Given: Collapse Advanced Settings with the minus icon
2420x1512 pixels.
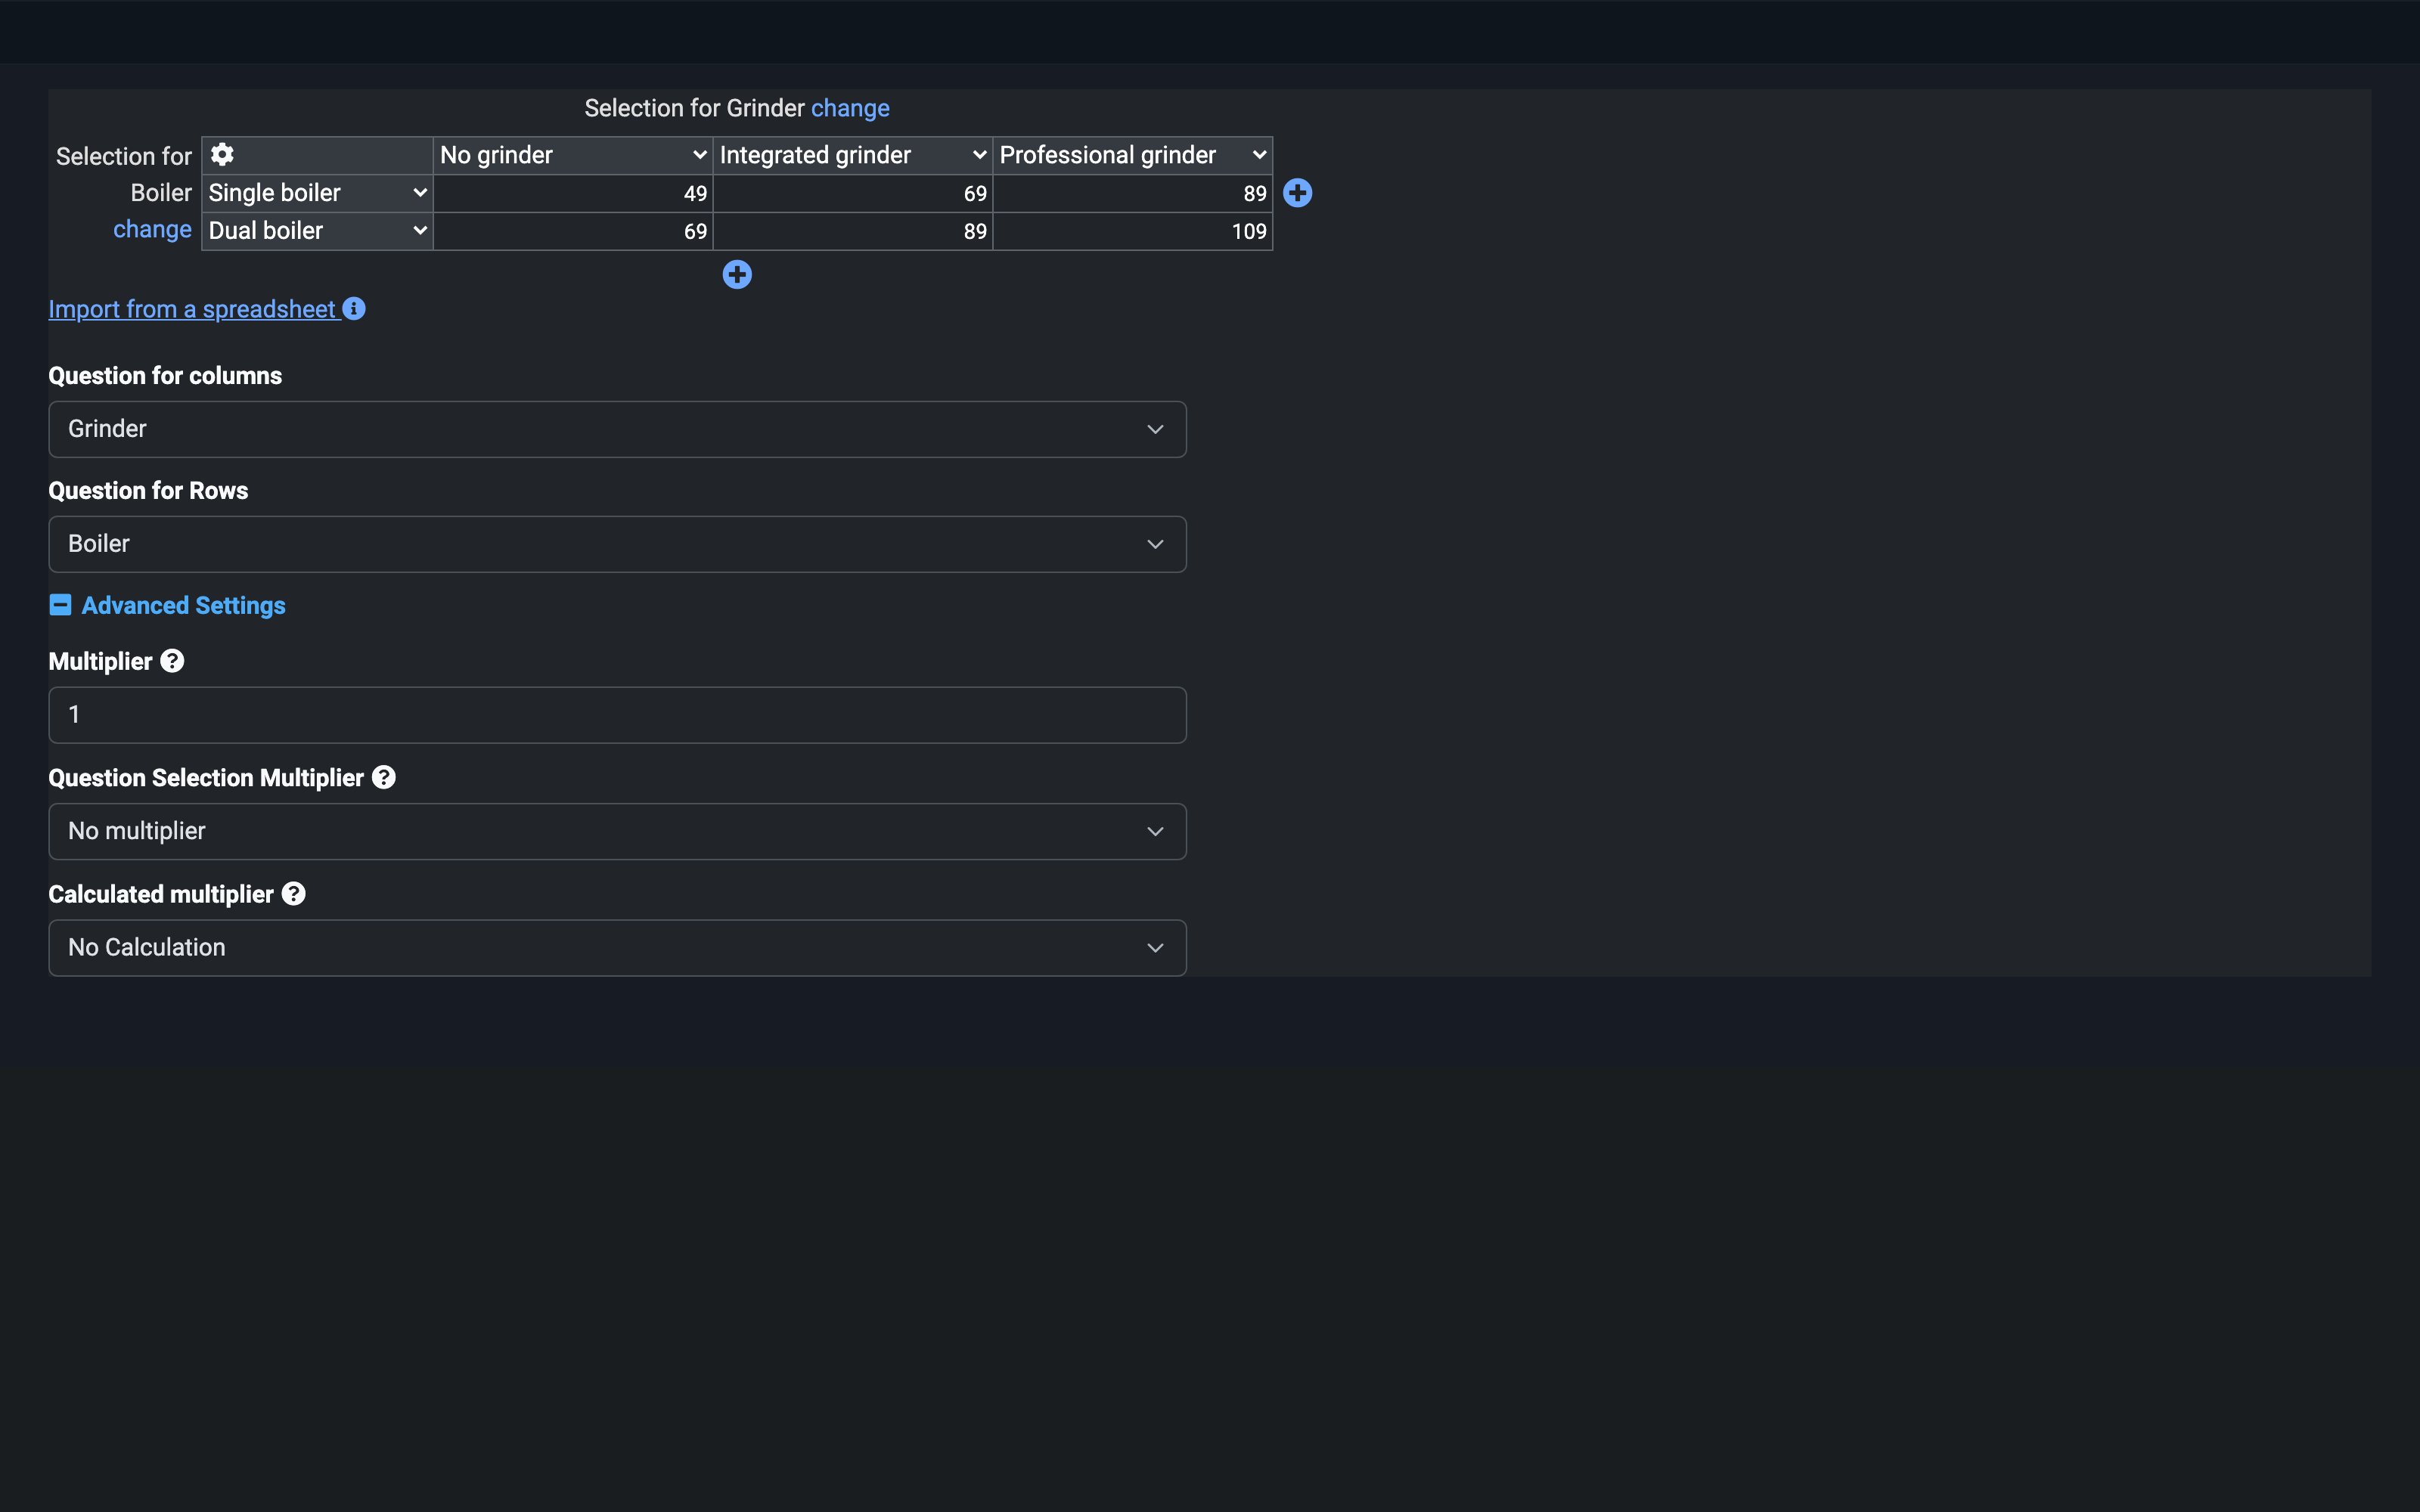Looking at the screenshot, I should click(60, 605).
